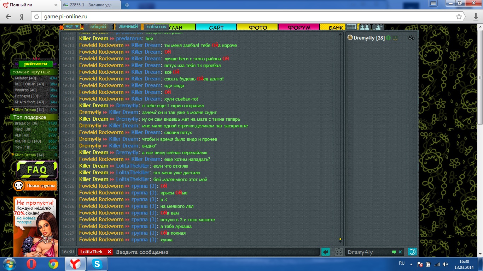This screenshot has height=271, width=483.
Task: Click sender Fowield Rockworm in the хуила message
Action: point(101,240)
